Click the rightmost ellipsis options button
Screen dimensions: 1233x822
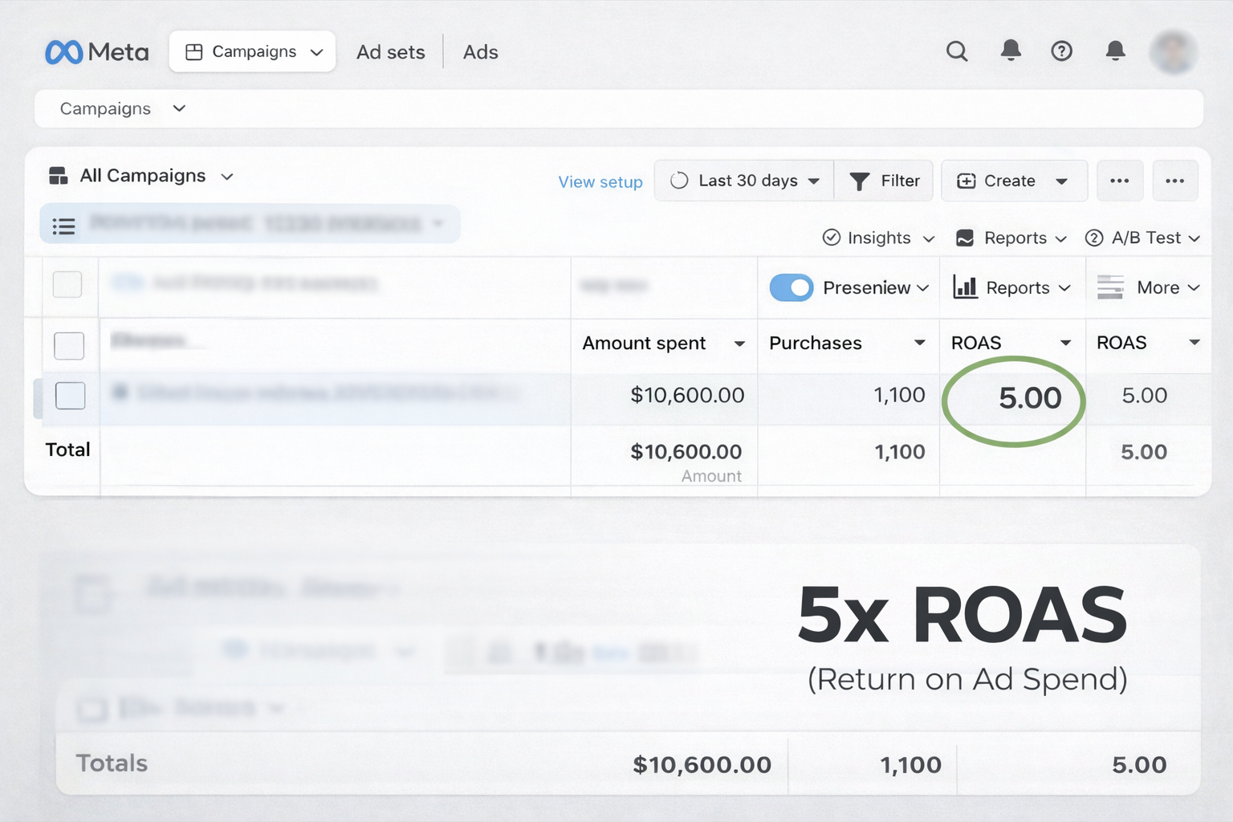(x=1174, y=181)
